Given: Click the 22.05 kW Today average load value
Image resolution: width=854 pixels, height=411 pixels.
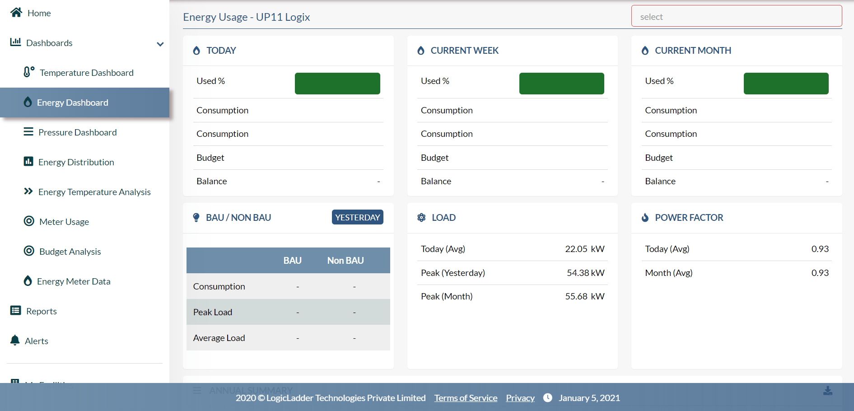Looking at the screenshot, I should (585, 249).
